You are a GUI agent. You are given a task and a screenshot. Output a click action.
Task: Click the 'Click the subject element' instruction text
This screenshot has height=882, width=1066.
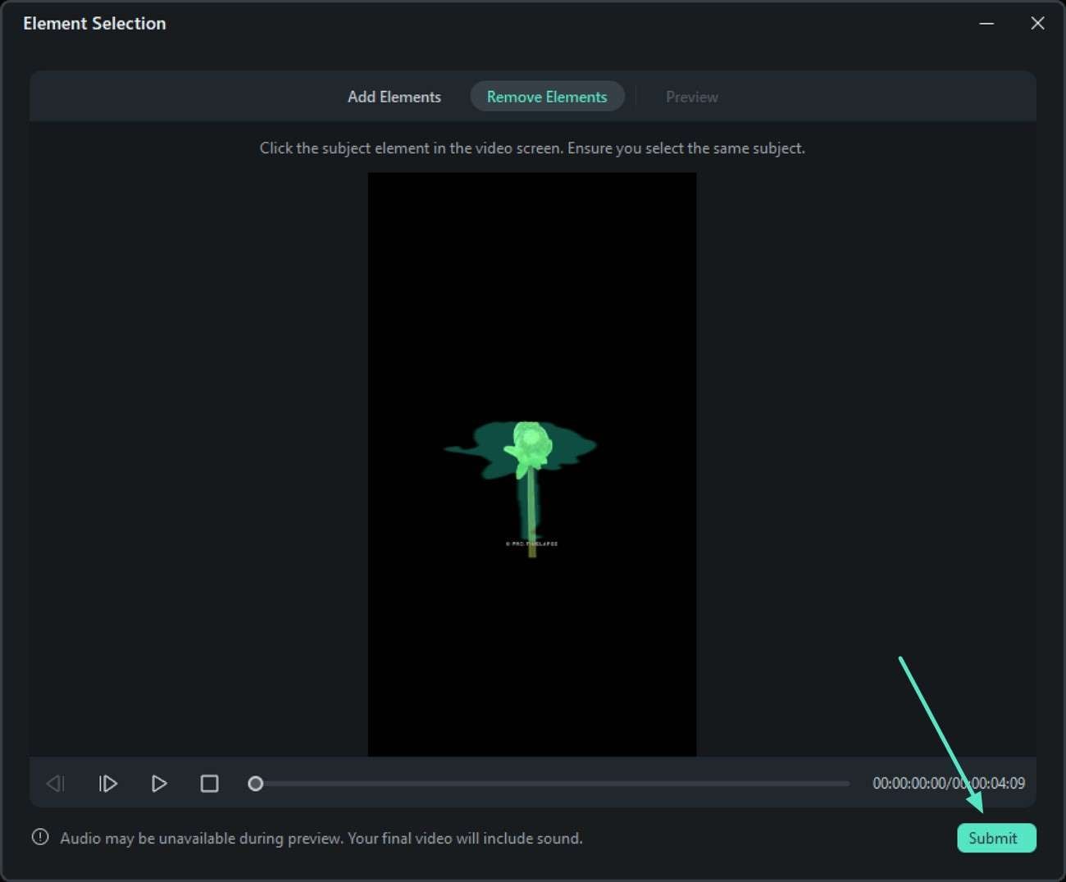(x=532, y=148)
